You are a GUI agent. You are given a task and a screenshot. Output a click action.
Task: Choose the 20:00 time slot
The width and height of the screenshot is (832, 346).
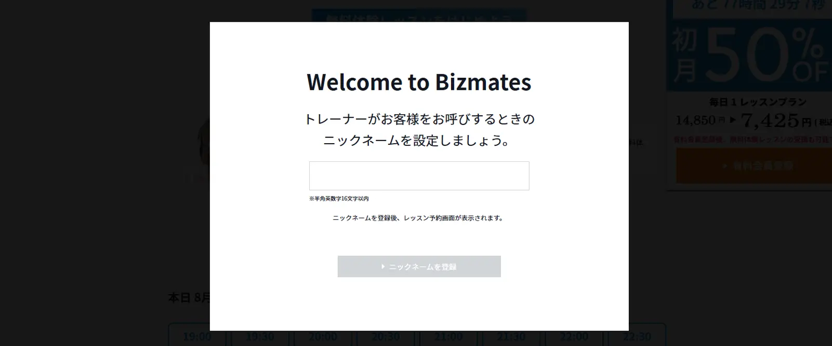[x=323, y=336]
